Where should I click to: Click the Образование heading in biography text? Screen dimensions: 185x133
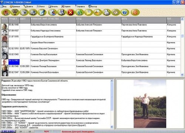click(9, 95)
